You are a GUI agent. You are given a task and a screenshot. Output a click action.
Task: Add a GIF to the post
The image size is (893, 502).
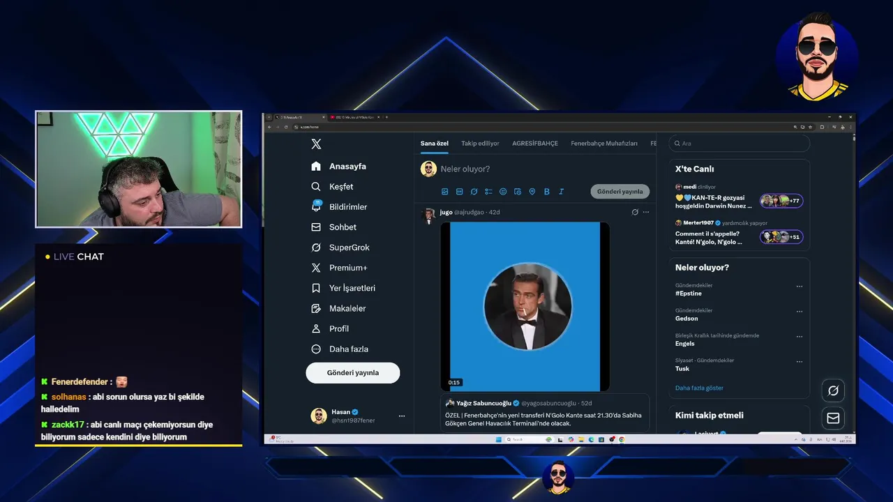(x=460, y=192)
